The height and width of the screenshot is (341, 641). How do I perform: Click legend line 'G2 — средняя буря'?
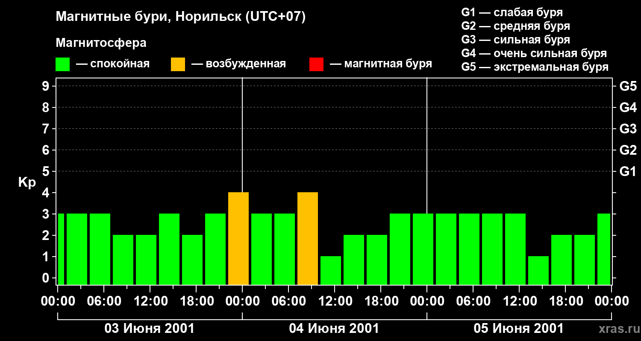[x=515, y=26]
